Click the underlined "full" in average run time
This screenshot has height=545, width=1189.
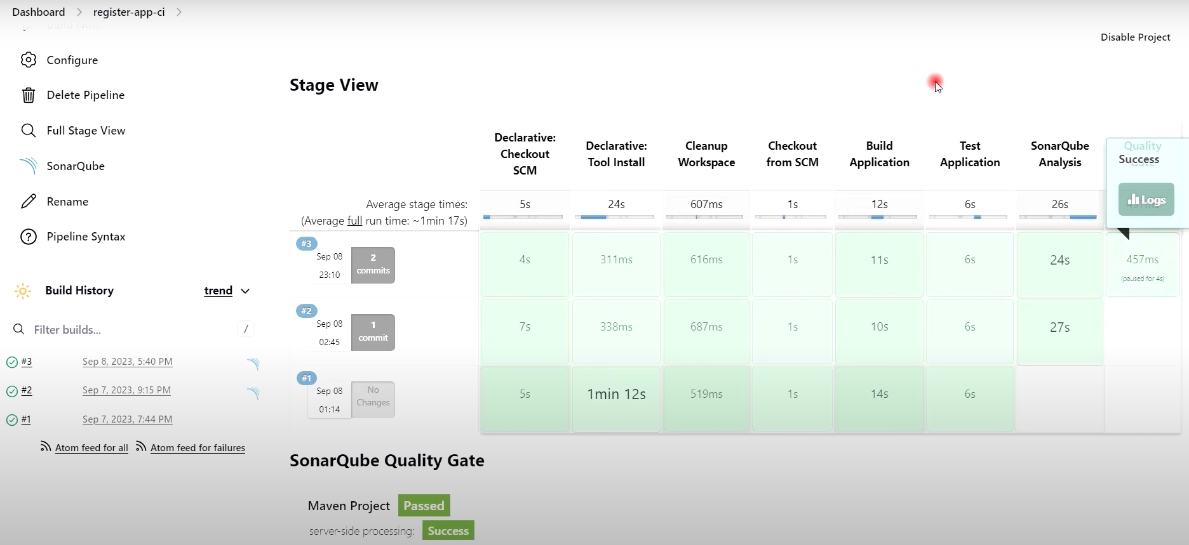click(354, 221)
